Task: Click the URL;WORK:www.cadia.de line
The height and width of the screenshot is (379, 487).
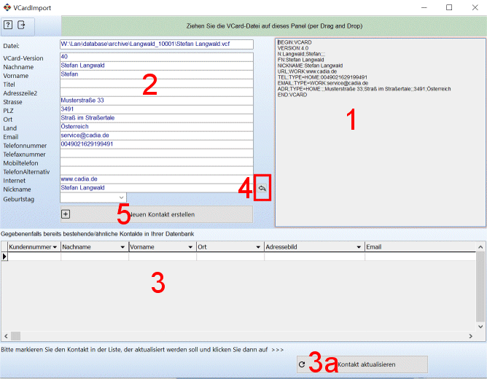Action: pos(307,71)
